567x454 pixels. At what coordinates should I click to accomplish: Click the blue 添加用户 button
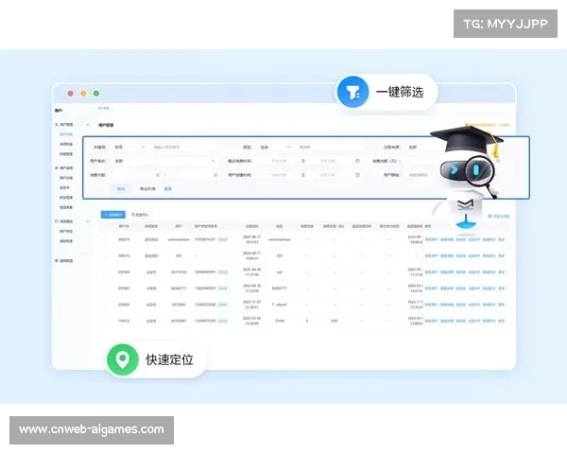pyautogui.click(x=113, y=215)
